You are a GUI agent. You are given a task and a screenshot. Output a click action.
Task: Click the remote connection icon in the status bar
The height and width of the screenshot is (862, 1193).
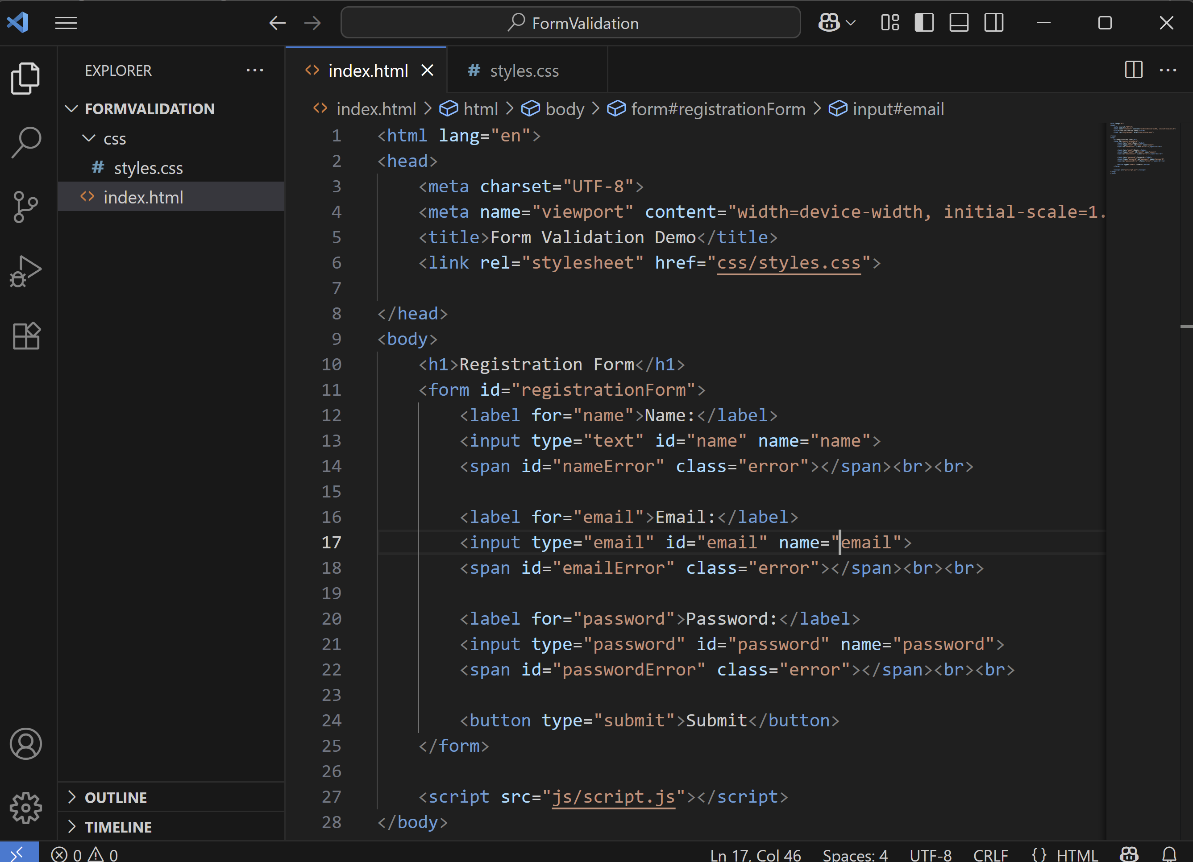tap(19, 852)
